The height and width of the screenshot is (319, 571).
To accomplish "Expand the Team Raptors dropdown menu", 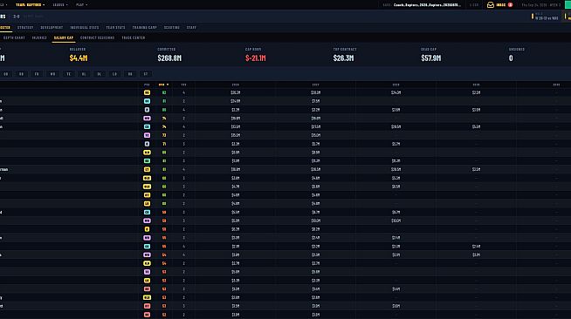I will point(31,4).
